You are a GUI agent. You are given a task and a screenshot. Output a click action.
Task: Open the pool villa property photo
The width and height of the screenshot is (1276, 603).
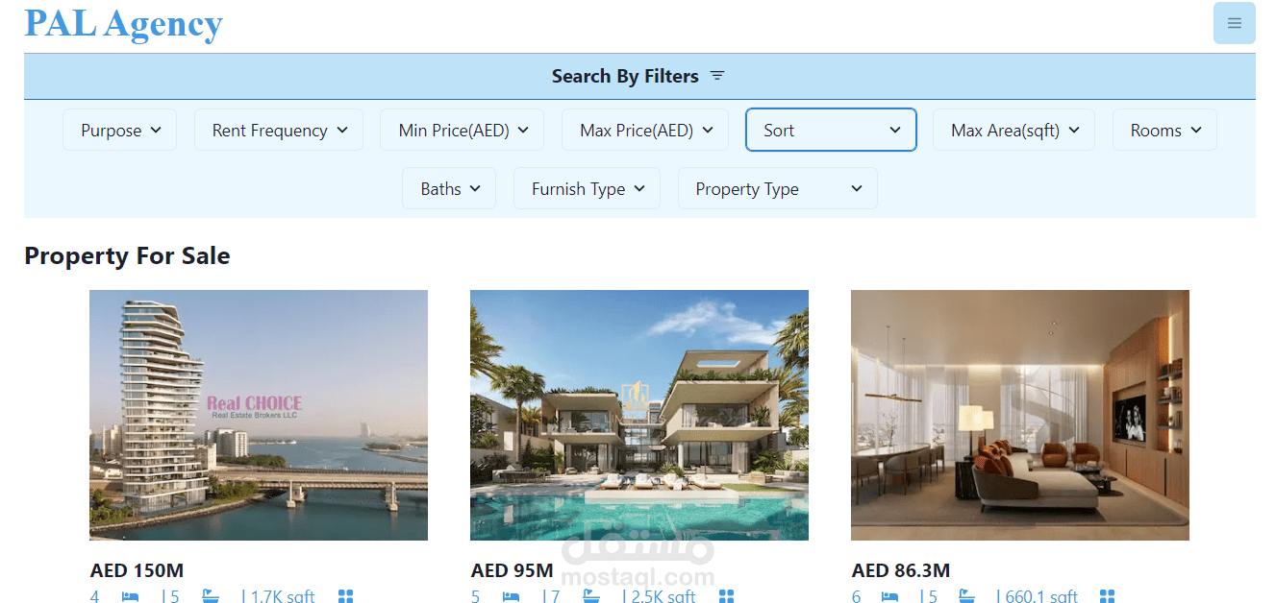[639, 415]
